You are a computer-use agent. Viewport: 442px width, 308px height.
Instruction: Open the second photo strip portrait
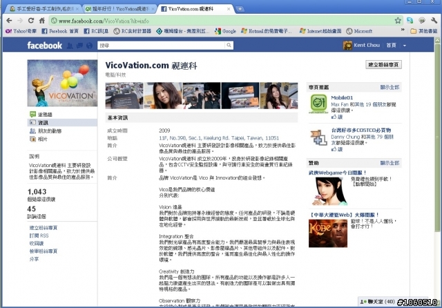point(163,95)
